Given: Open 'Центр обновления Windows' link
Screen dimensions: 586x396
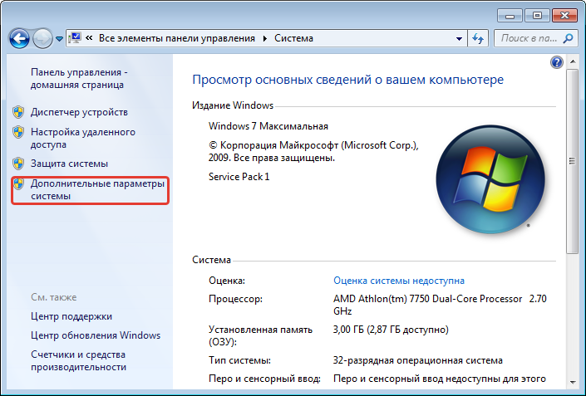Looking at the screenshot, I should pos(96,335).
